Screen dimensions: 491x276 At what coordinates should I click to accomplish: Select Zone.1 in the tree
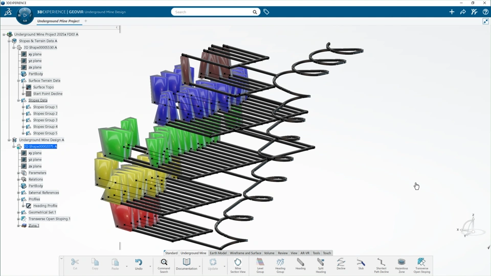click(x=34, y=225)
